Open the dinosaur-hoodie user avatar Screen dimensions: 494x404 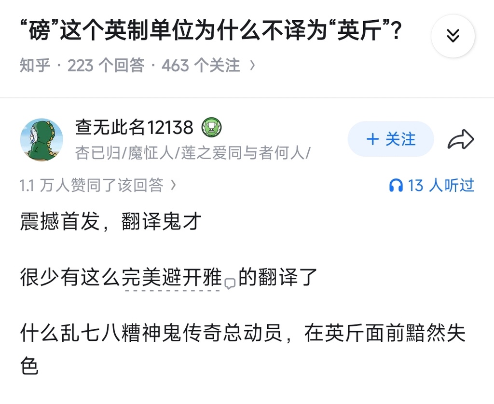coord(41,139)
